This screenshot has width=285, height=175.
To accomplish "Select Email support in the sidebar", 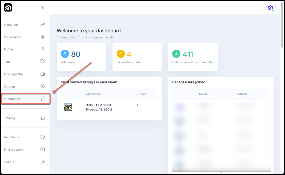I will click(13, 149).
